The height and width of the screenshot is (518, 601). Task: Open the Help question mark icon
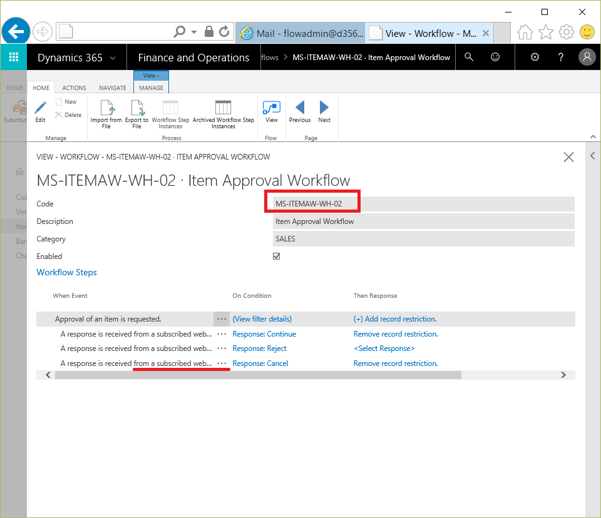point(561,57)
